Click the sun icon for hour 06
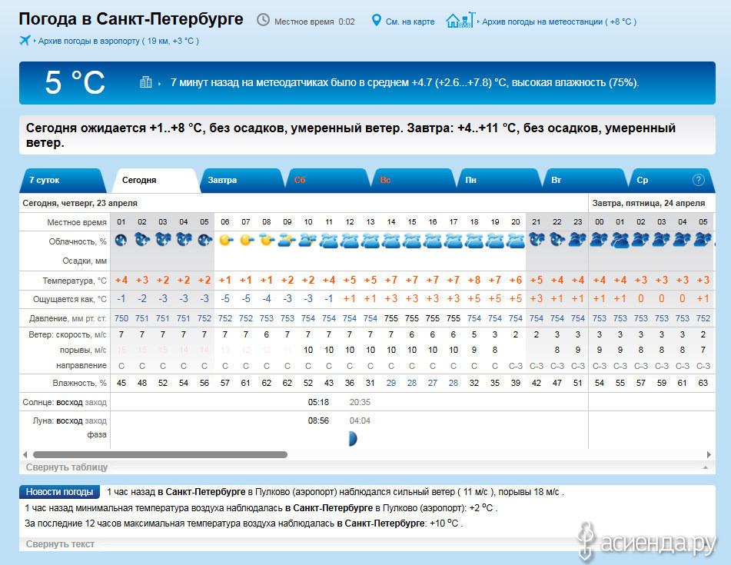731x565 pixels. pyautogui.click(x=225, y=241)
